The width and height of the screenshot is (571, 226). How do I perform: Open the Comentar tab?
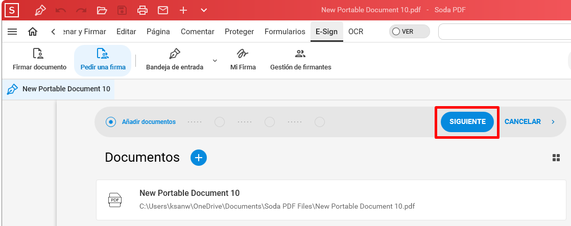(197, 32)
